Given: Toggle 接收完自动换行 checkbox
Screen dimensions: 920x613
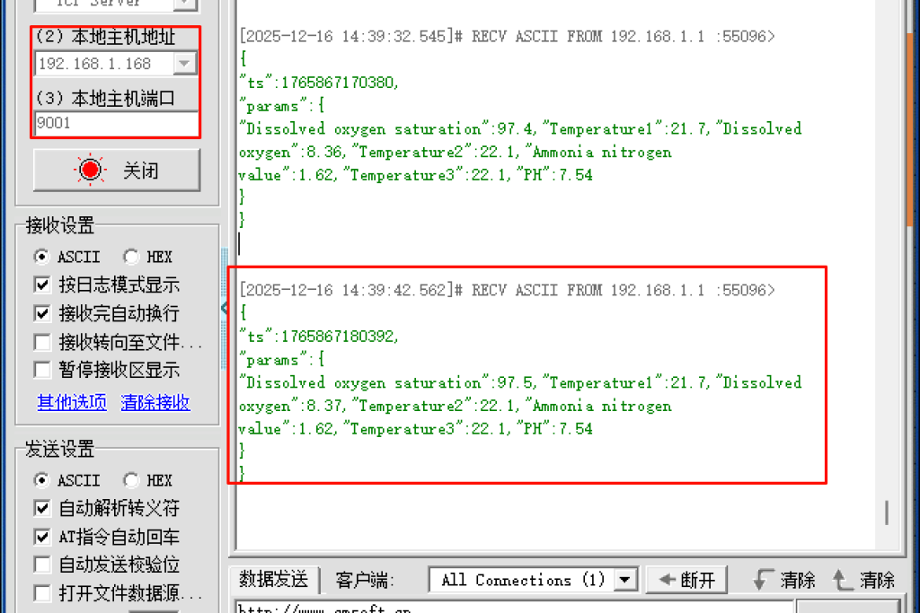Looking at the screenshot, I should [x=42, y=313].
